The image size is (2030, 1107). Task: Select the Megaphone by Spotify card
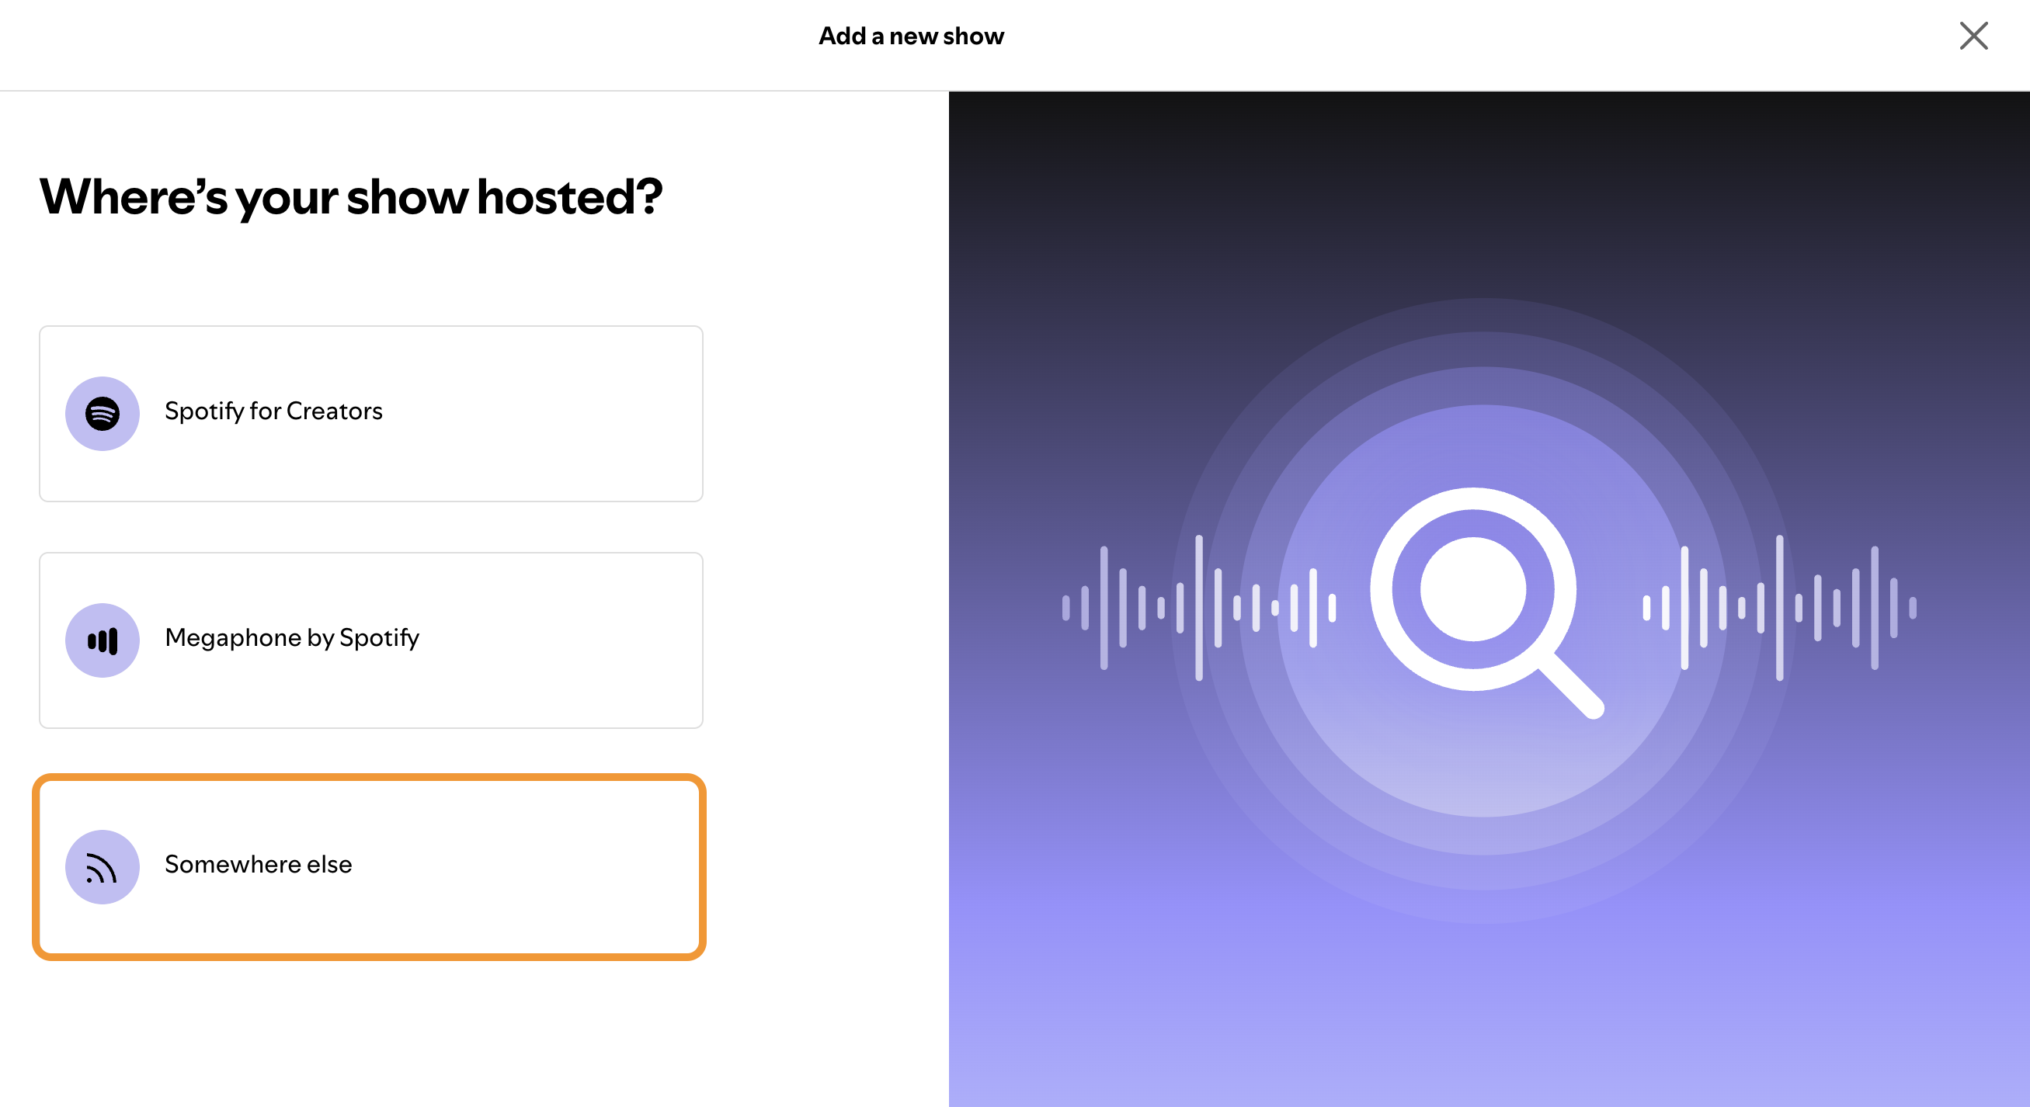[x=371, y=640]
